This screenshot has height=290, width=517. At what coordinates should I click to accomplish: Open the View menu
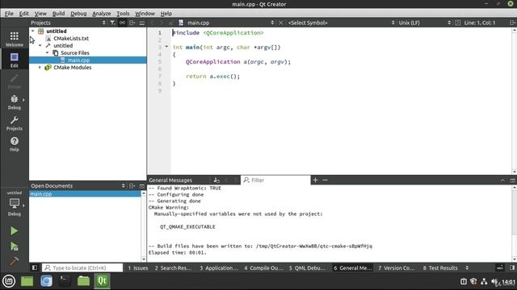pyautogui.click(x=40, y=14)
